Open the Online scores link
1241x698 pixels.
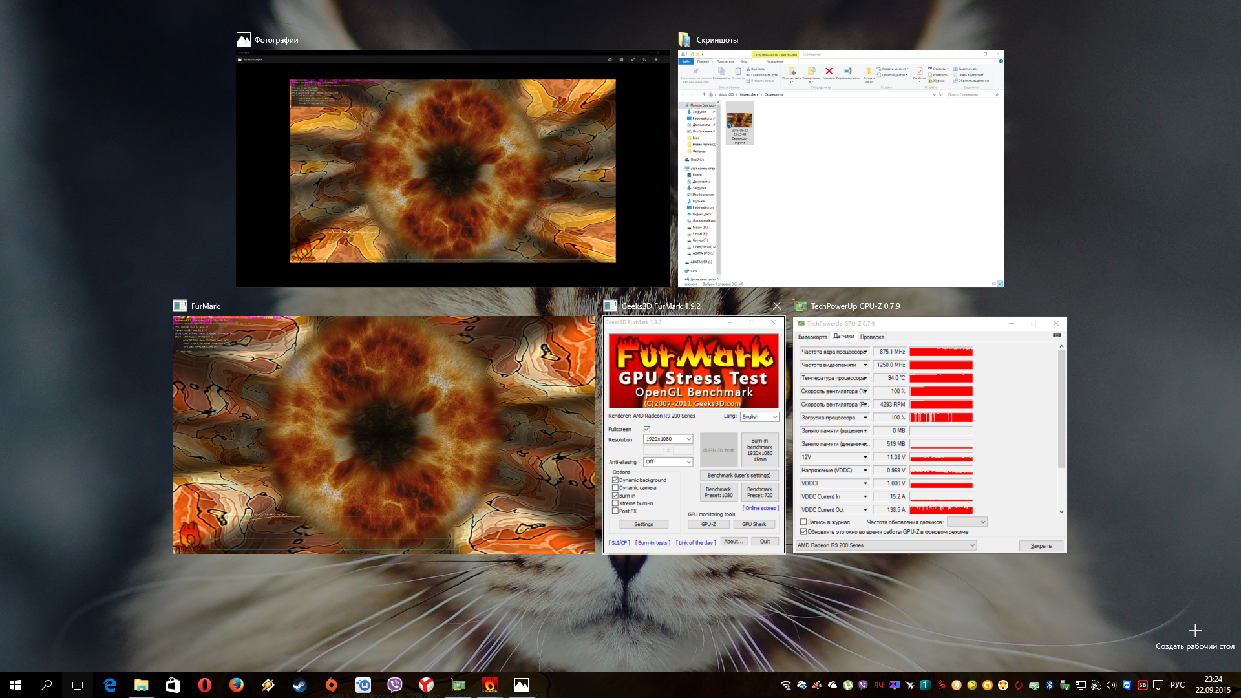pos(760,509)
